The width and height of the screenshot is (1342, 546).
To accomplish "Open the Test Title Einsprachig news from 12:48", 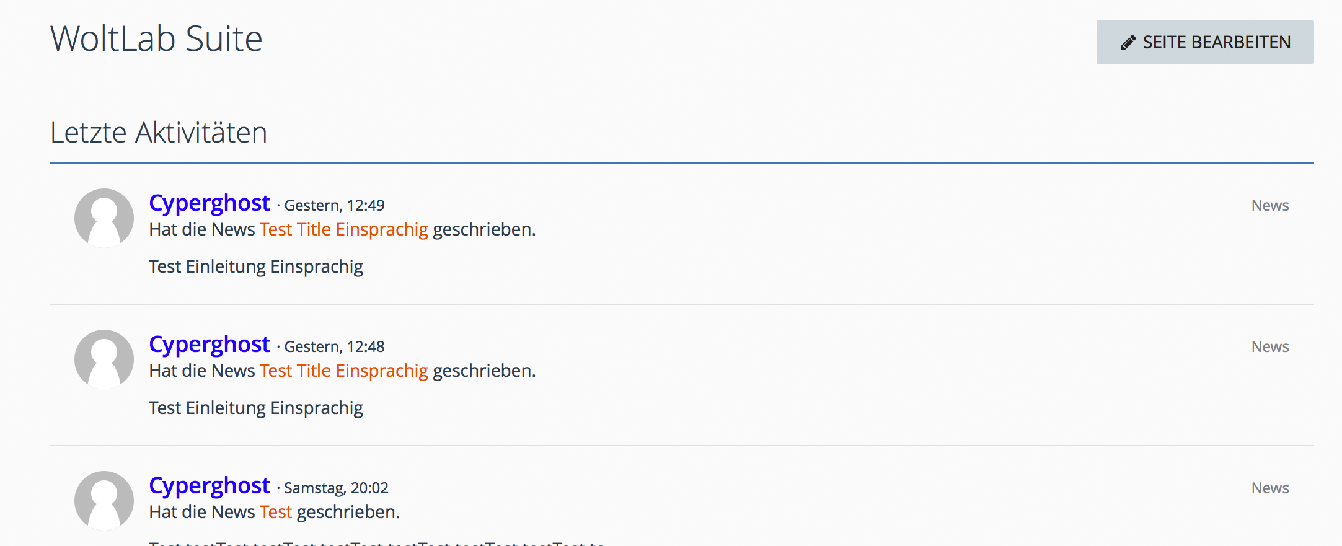I will pyautogui.click(x=343, y=371).
